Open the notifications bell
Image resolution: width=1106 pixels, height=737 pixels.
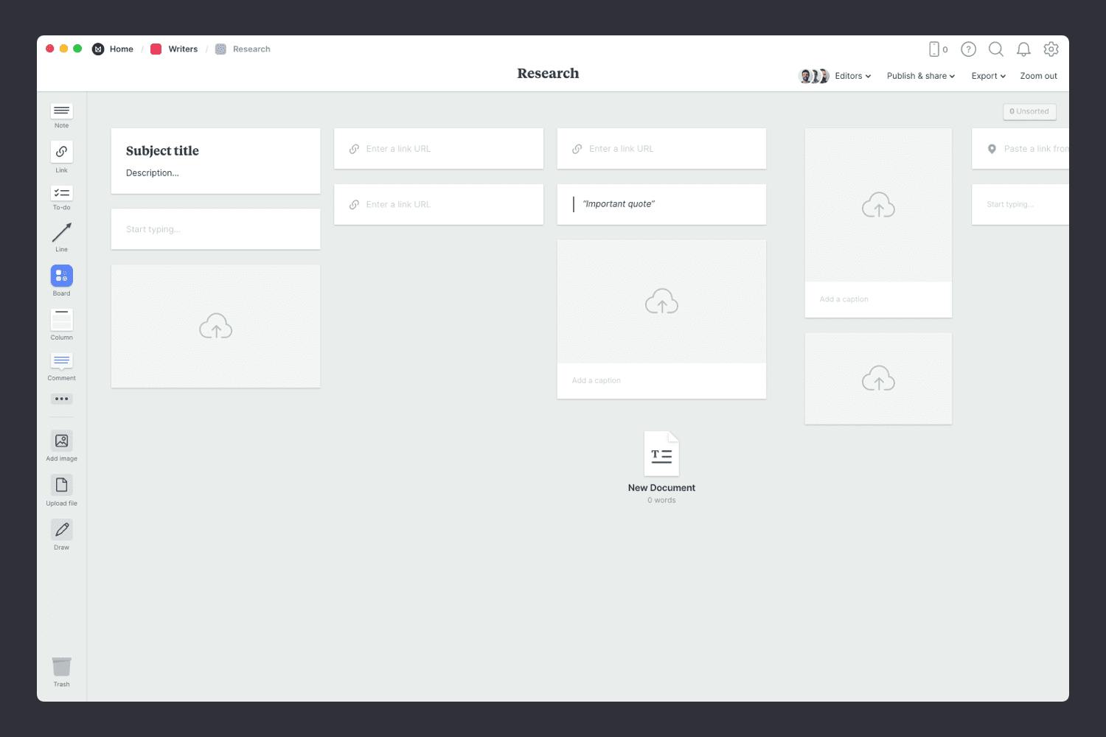[1023, 49]
